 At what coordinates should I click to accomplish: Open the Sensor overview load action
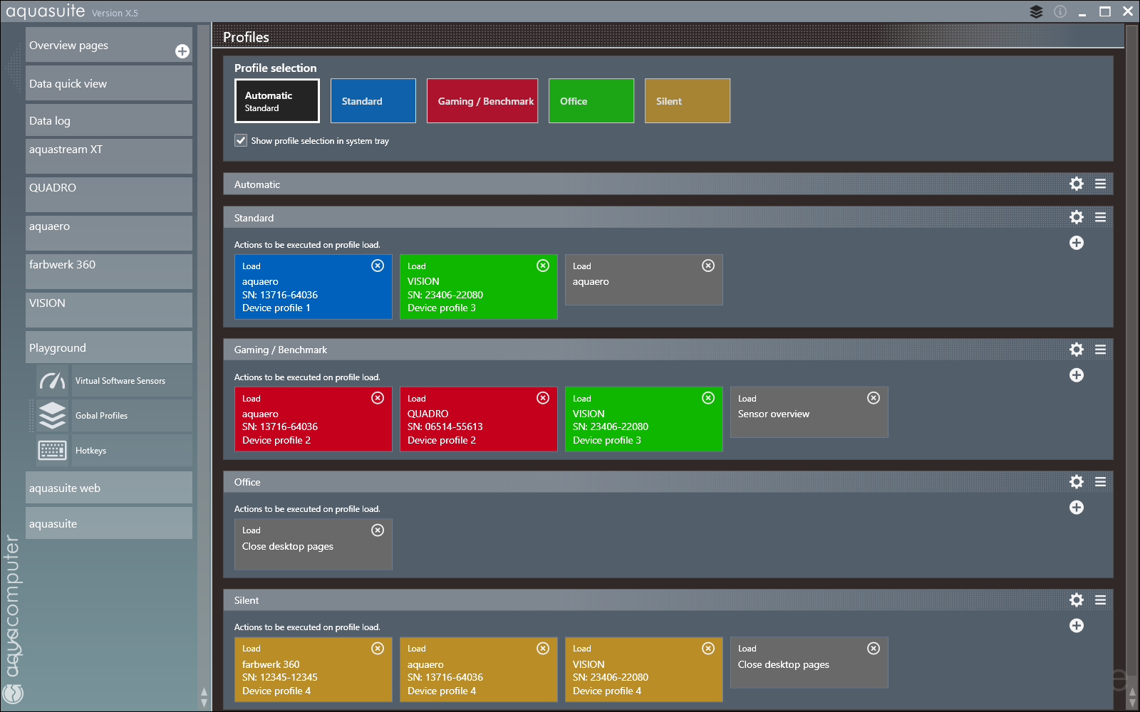(809, 412)
